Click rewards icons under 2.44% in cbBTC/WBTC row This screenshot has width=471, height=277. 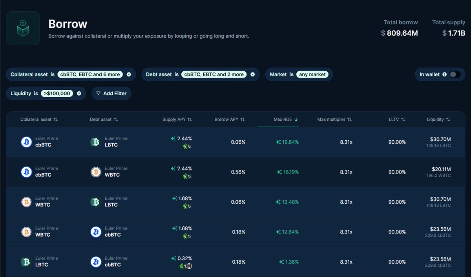(x=187, y=176)
